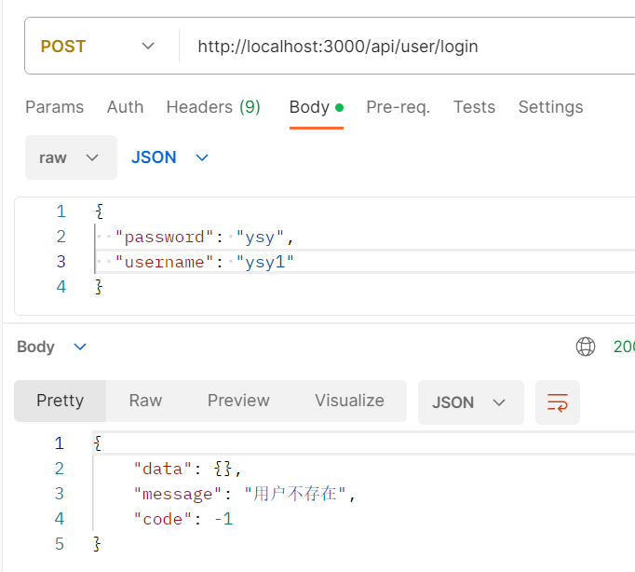Screen dimensions: 635x572
Task: Go to the Pre-req. tab
Action: (x=398, y=107)
